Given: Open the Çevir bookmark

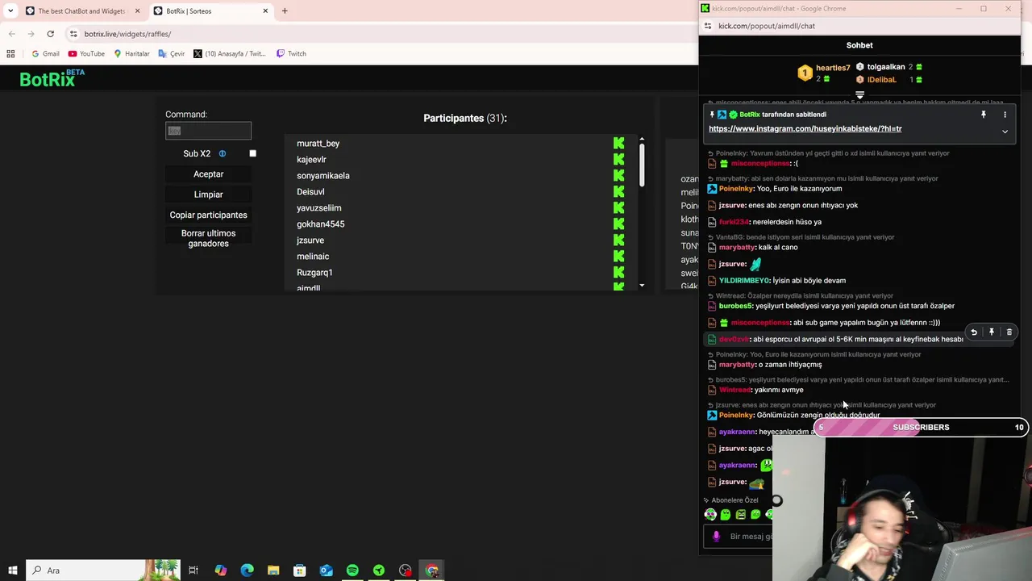Looking at the screenshot, I should [172, 53].
